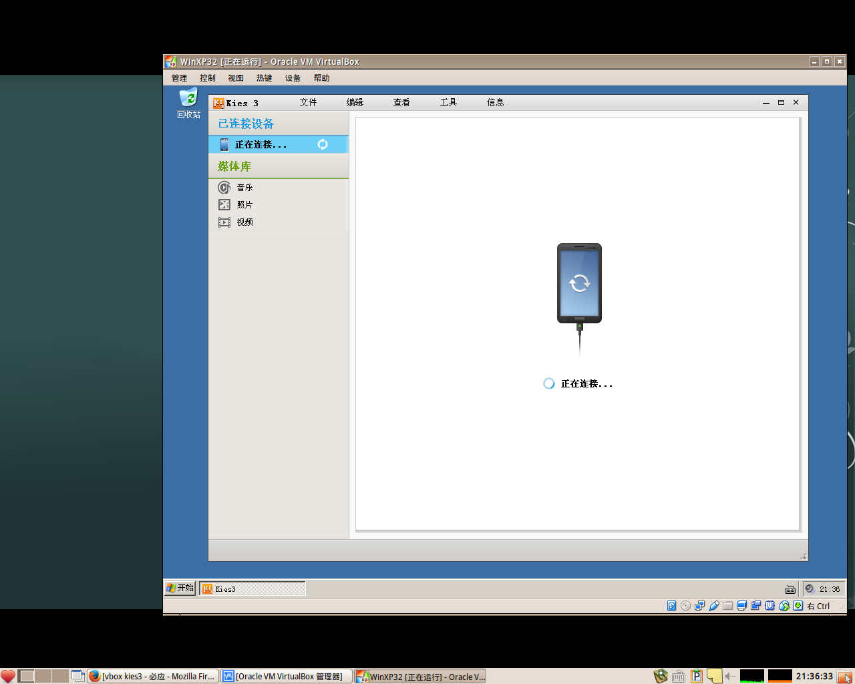Click the VirtualBox network status icon
The height and width of the screenshot is (684, 855).
pos(700,606)
